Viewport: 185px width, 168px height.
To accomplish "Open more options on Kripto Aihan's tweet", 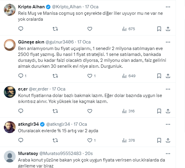I will (168, 7).
